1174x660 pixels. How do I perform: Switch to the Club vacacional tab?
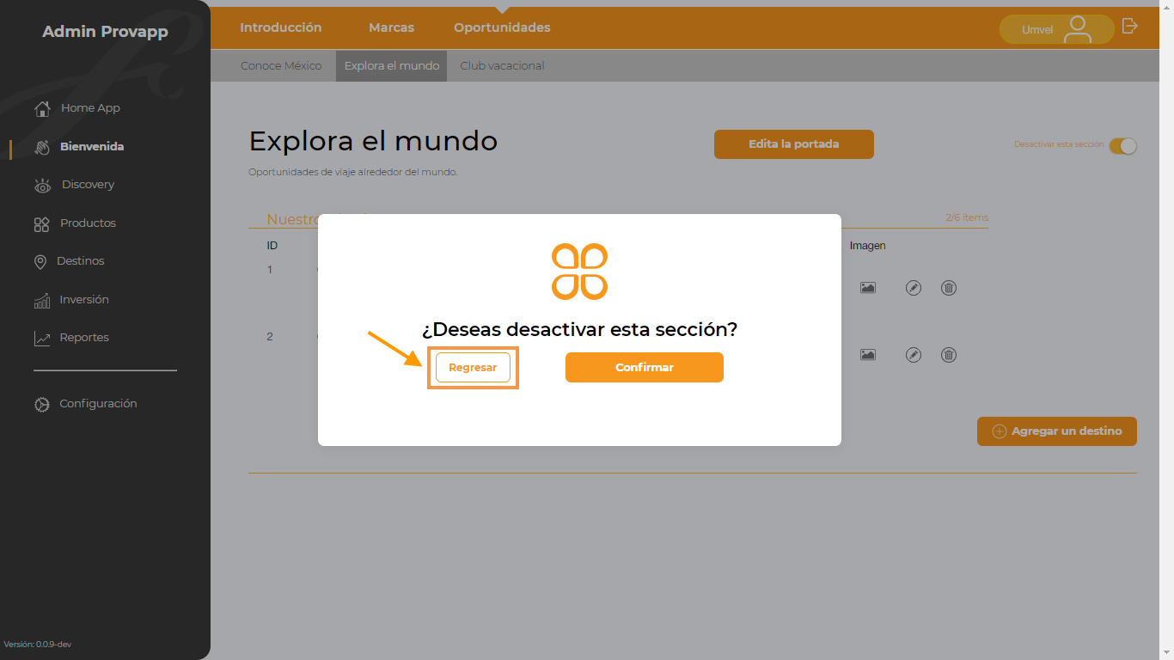[x=502, y=66]
